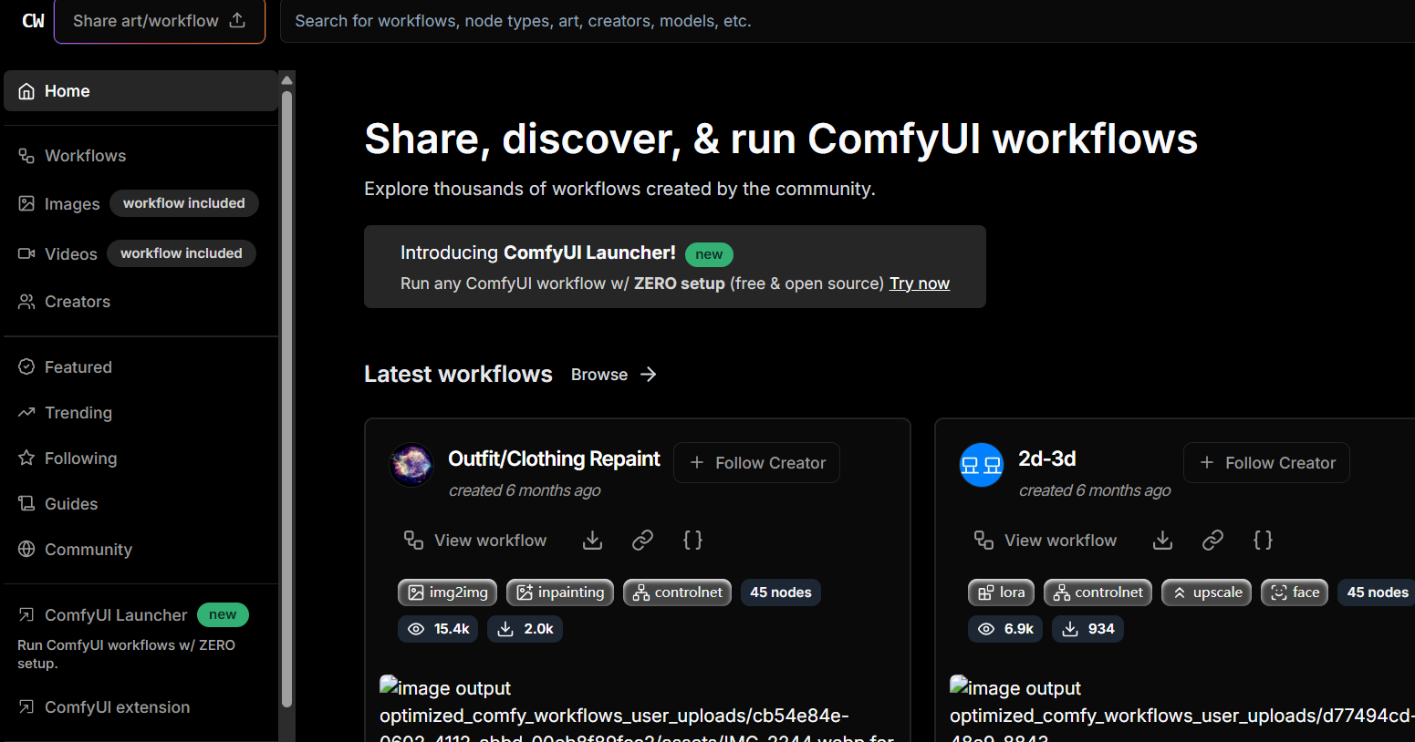This screenshot has width=1415, height=742.
Task: Click the Trending icon in the sidebar
Action: pos(26,413)
